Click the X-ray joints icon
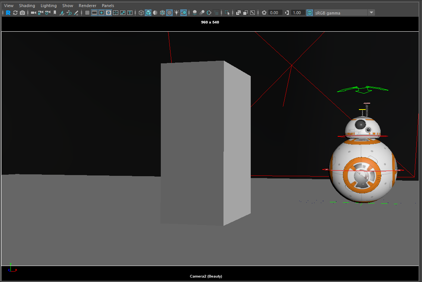Viewport: 422px width, 282px height. coord(253,13)
